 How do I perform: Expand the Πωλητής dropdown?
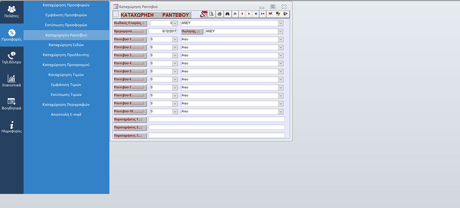pyautogui.click(x=280, y=31)
